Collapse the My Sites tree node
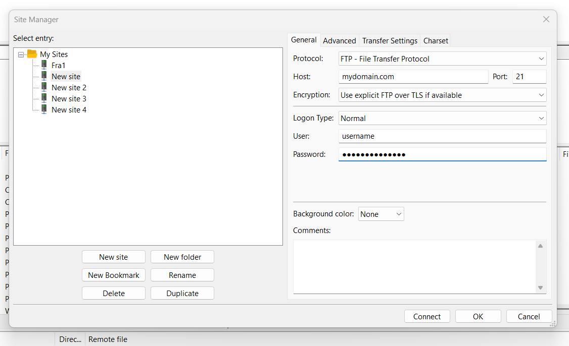The width and height of the screenshot is (569, 346). click(x=20, y=54)
